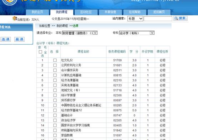The height and width of the screenshot is (140, 198).
Task: Check the box for 会计操作实务
Action: click(x=55, y=70)
